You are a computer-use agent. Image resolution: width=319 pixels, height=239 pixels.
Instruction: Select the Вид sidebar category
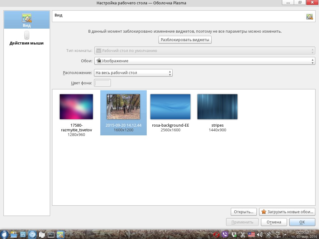click(26, 20)
